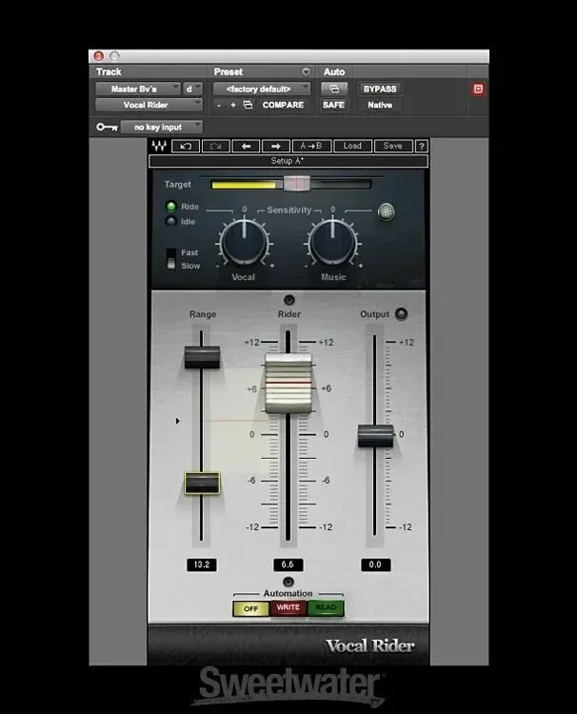Open the factory default preset dropdown
The image size is (577, 714).
tap(262, 89)
